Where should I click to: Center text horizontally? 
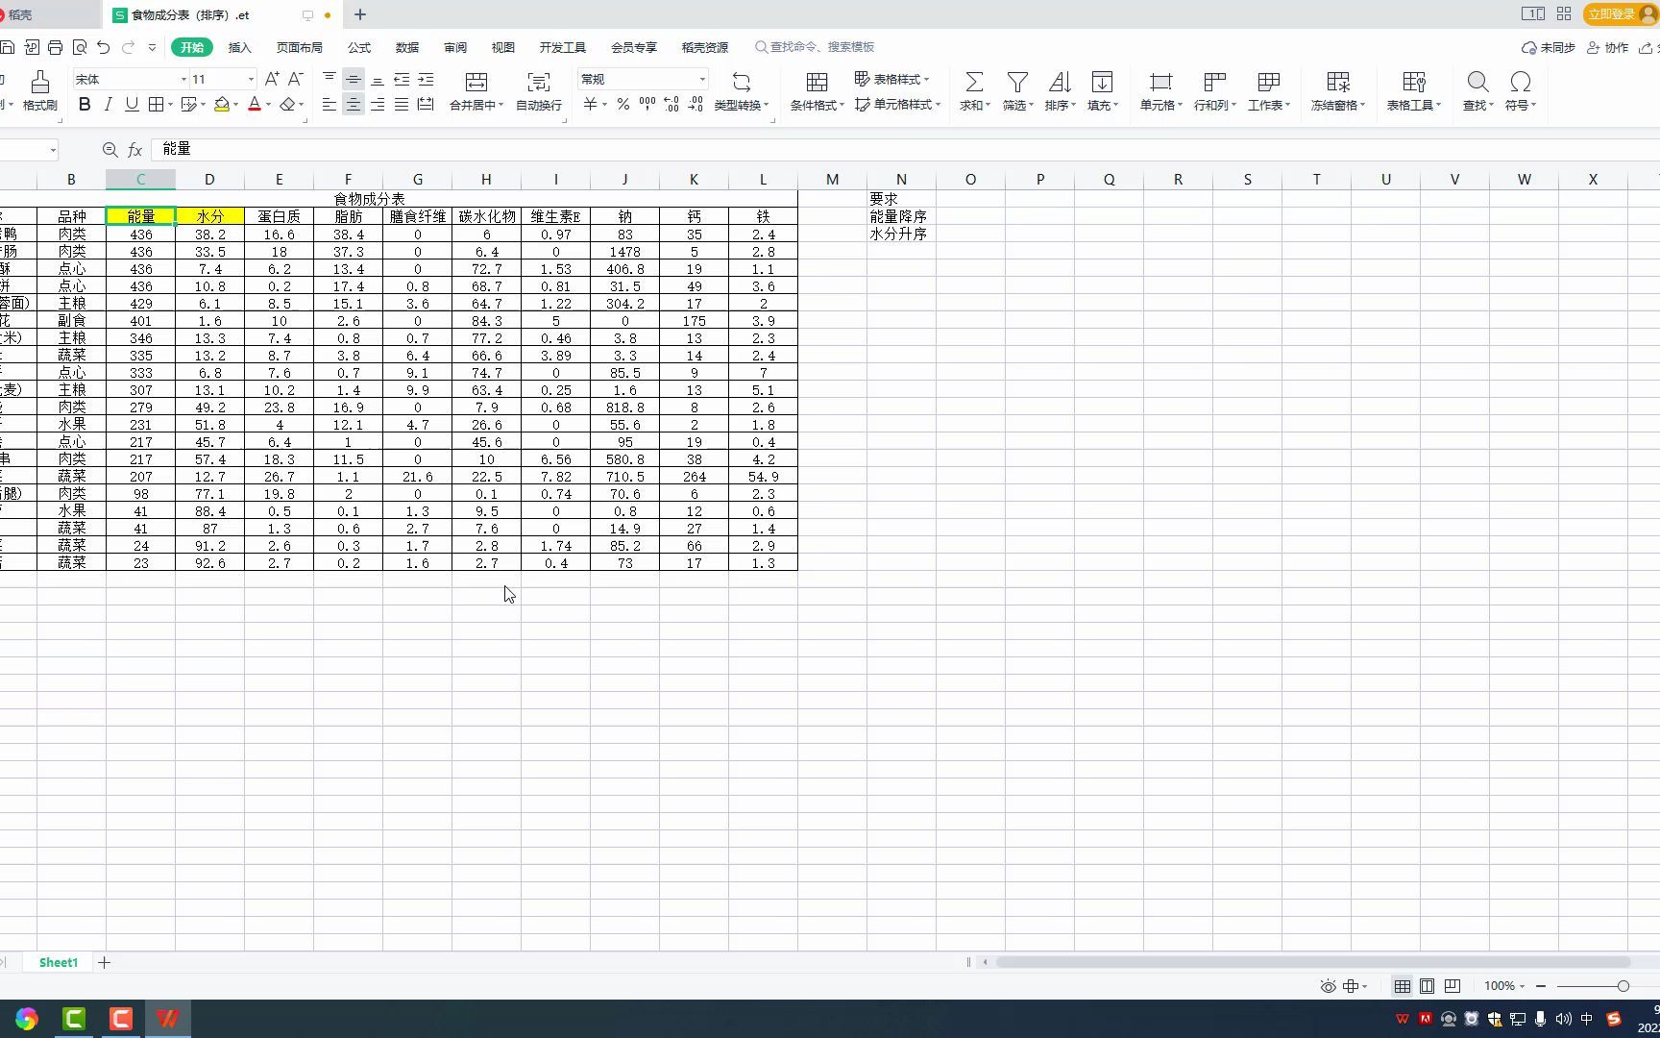(354, 105)
